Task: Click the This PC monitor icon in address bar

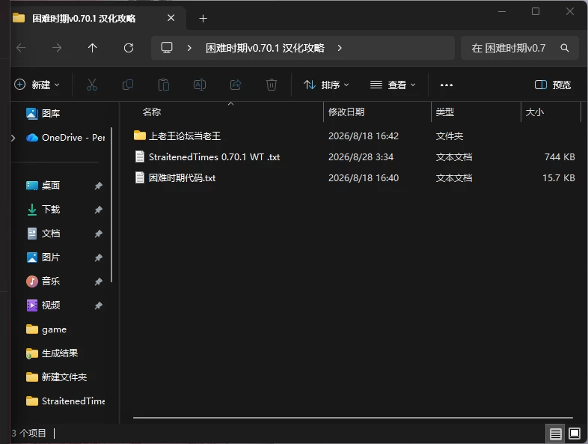Action: tap(167, 48)
